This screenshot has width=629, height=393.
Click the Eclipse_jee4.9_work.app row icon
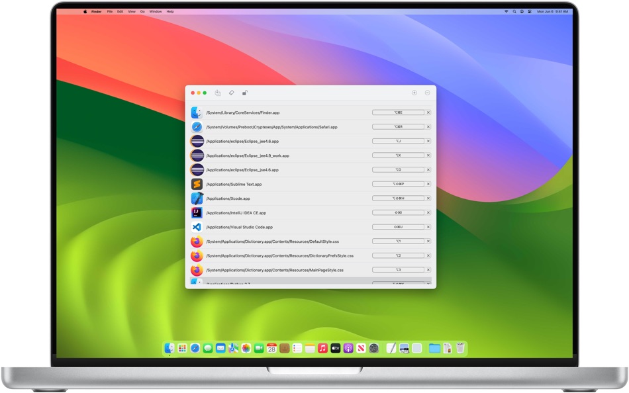click(x=197, y=155)
